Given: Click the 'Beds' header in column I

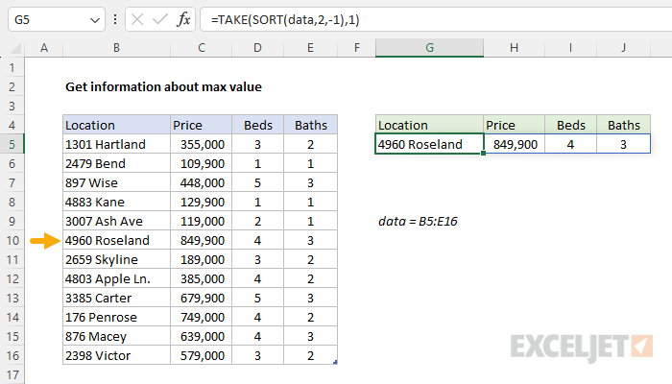Looking at the screenshot, I should (x=570, y=125).
